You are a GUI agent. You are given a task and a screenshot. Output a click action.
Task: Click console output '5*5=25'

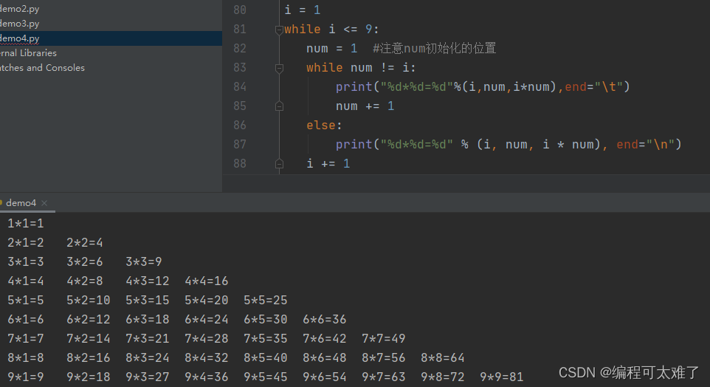coord(266,301)
